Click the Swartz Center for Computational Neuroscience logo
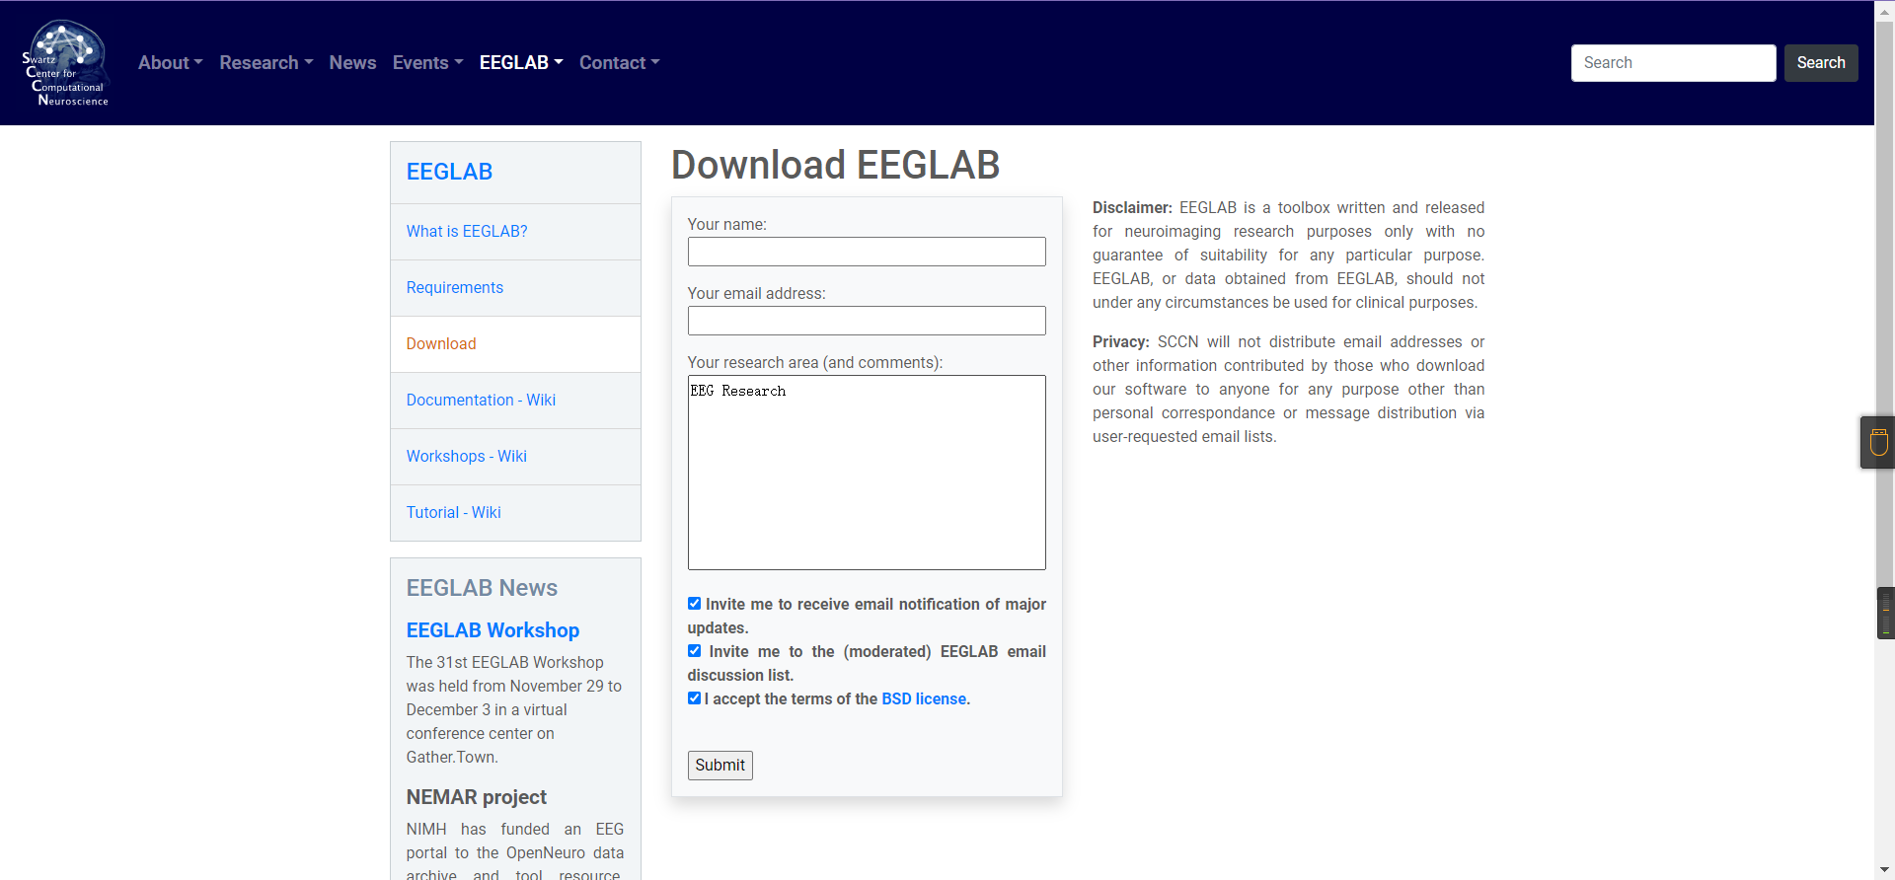The width and height of the screenshot is (1895, 880). (x=66, y=63)
